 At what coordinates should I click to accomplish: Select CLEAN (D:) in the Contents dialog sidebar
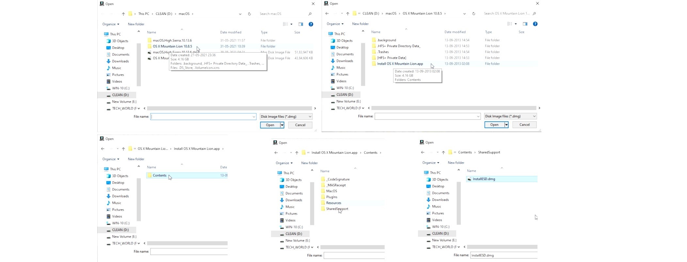click(294, 234)
